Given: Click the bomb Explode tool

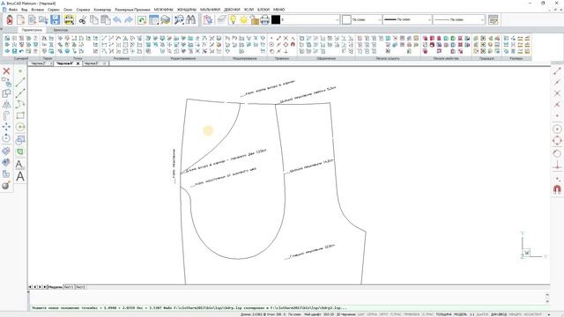Looking at the screenshot, I should [x=6, y=186].
